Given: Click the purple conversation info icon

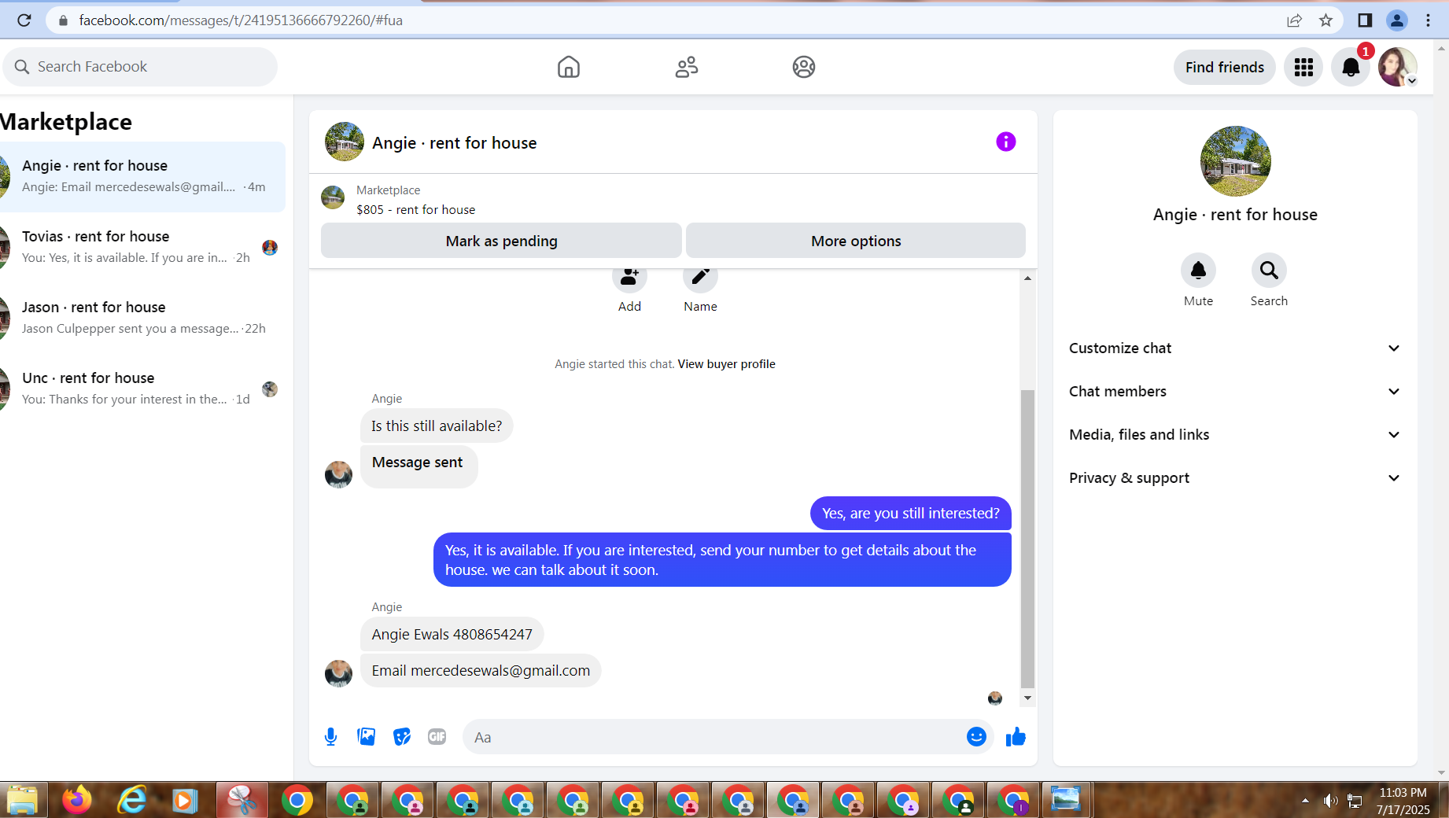Looking at the screenshot, I should click(x=1005, y=142).
